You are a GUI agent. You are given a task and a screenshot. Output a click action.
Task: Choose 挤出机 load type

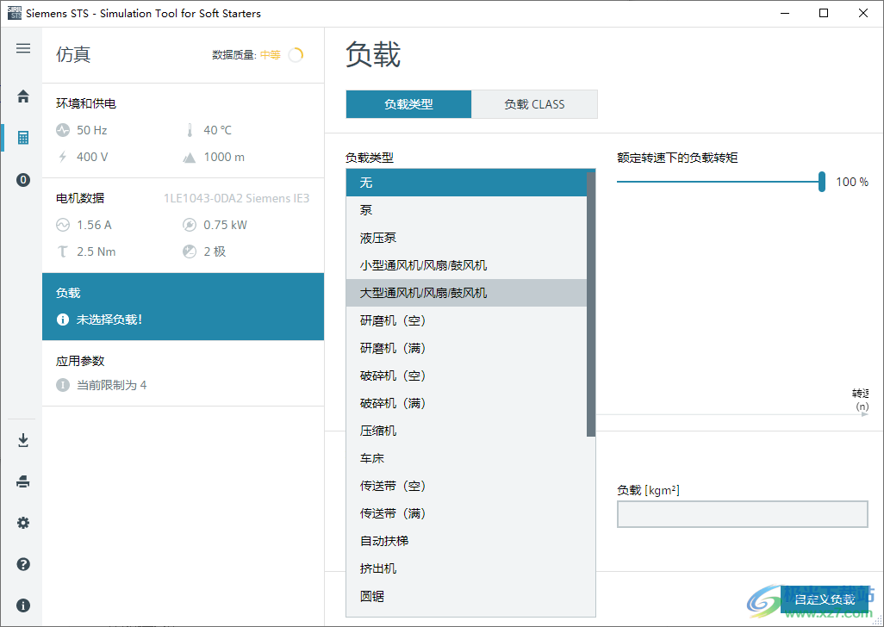point(466,569)
